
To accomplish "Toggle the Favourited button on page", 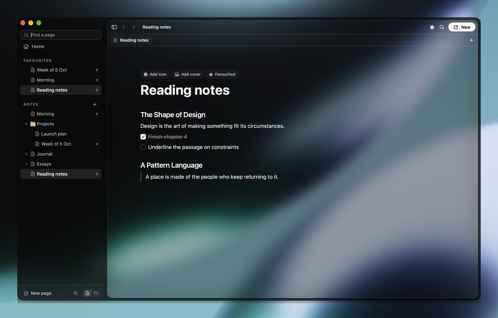I will tap(222, 74).
